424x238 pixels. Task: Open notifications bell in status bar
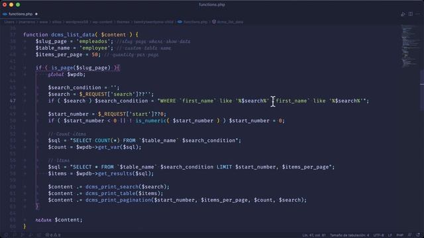[418, 235]
